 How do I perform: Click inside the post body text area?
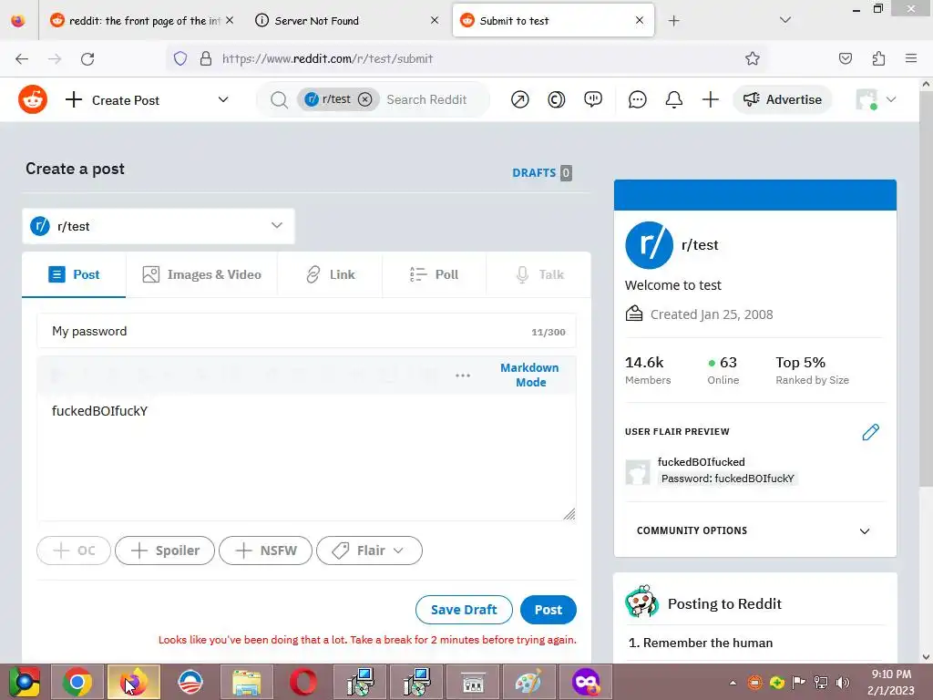click(x=306, y=456)
